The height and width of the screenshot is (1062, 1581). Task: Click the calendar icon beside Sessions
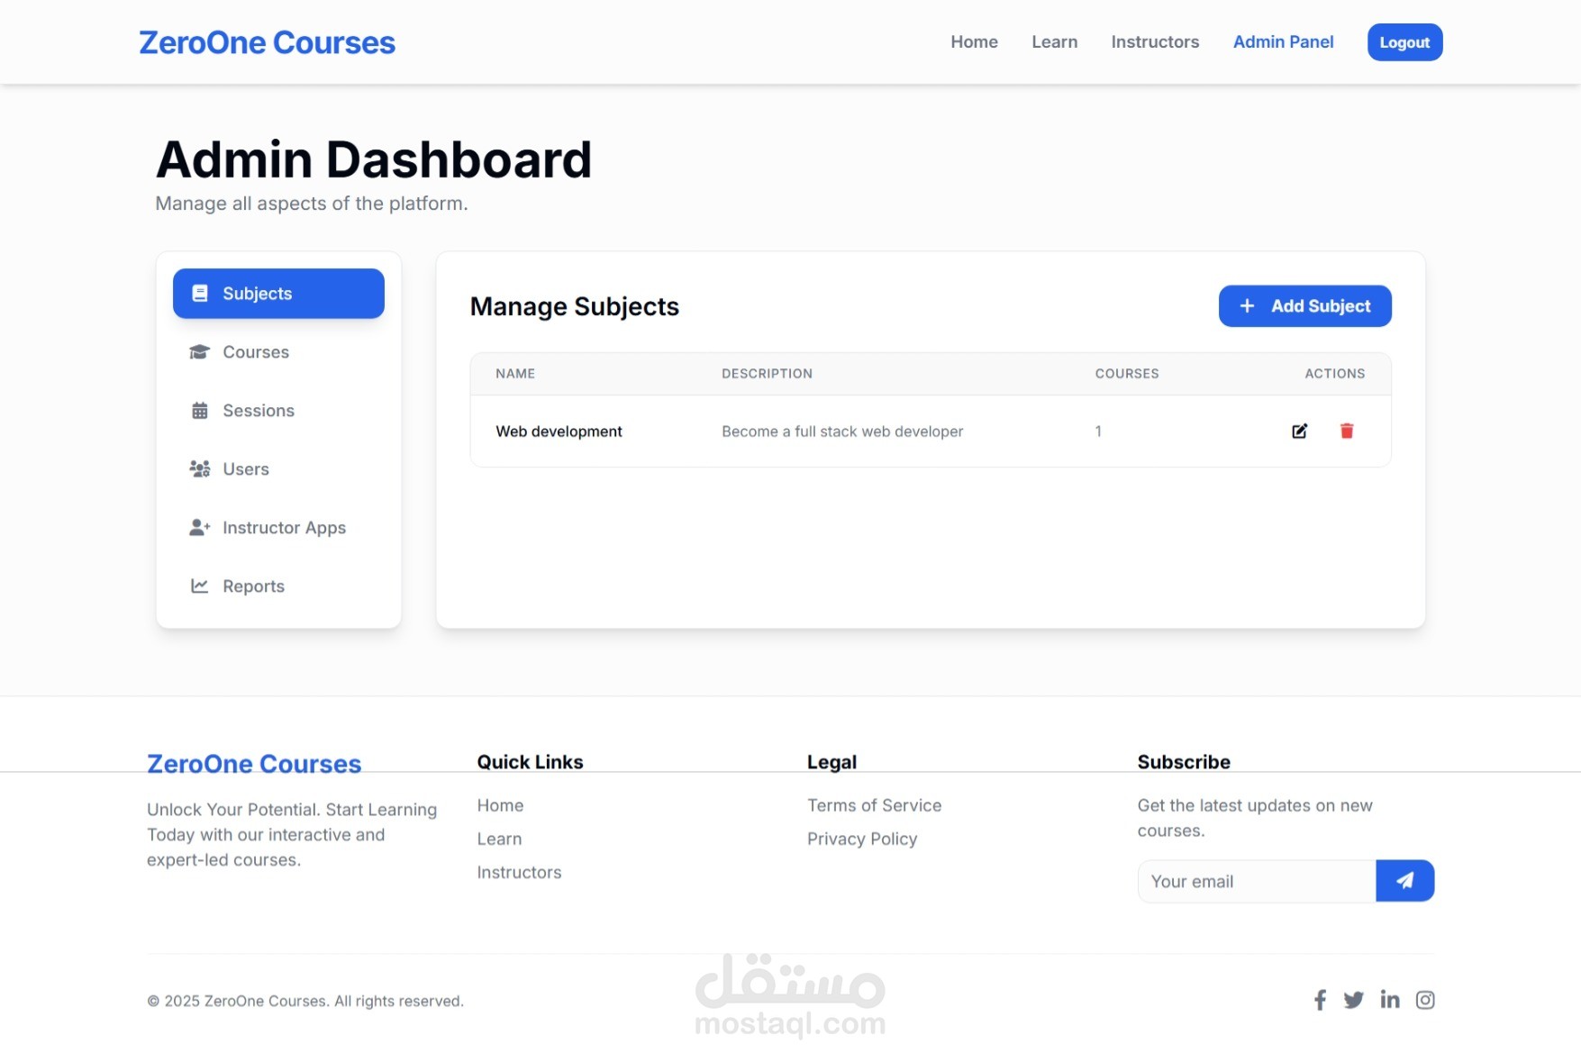click(x=200, y=411)
